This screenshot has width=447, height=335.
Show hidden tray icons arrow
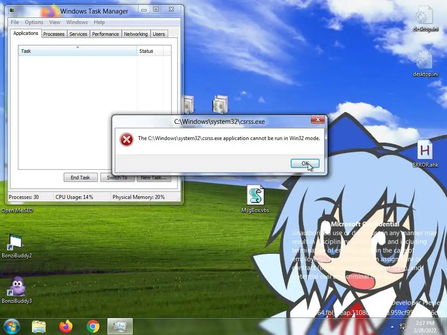pyautogui.click(x=392, y=327)
